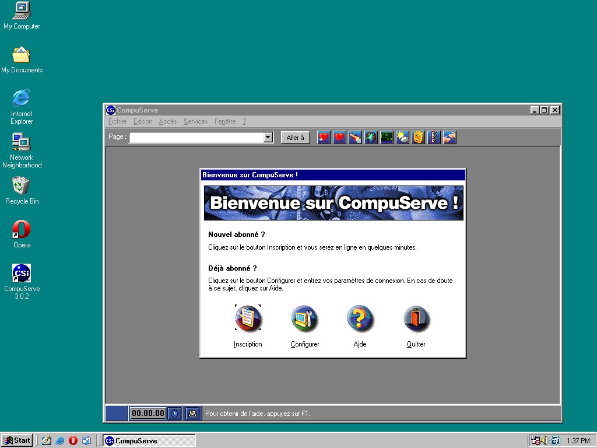Open the Edition menu
Screen dimensions: 597x448
[x=143, y=121]
